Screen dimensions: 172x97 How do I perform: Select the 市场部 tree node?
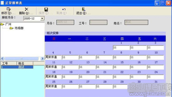(19, 28)
